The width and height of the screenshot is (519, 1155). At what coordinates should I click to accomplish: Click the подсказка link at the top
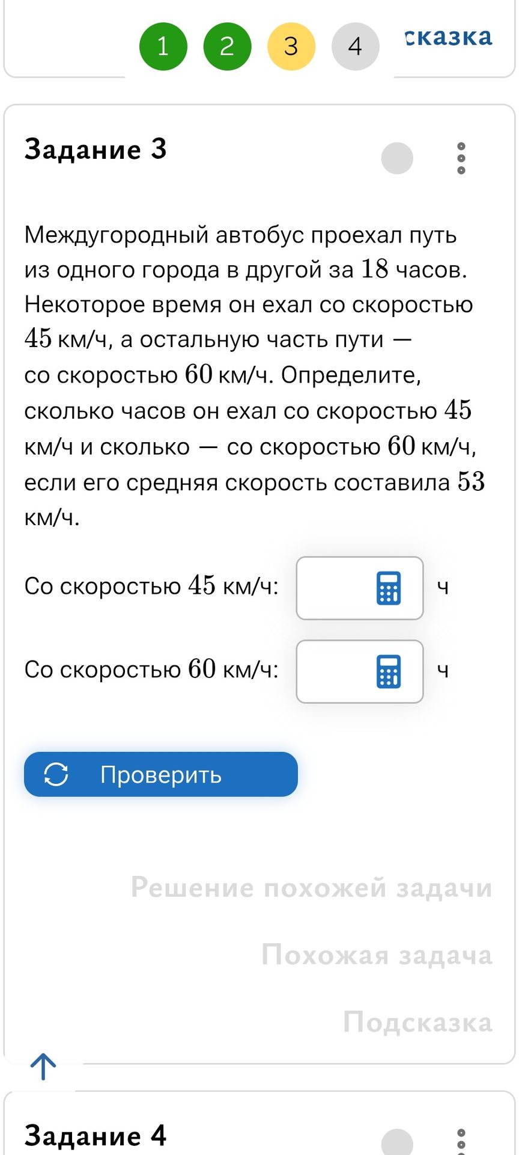[449, 37]
